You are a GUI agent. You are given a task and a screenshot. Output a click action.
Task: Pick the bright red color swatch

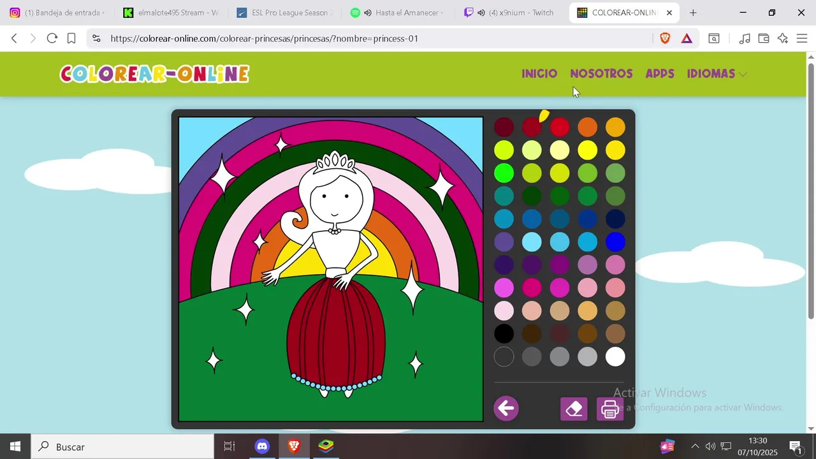pos(560,127)
